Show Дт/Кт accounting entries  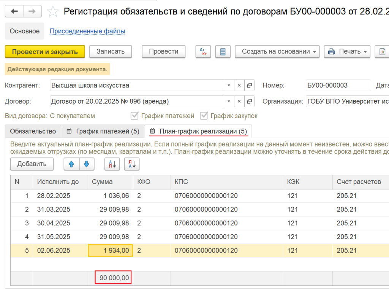pyautogui.click(x=203, y=52)
